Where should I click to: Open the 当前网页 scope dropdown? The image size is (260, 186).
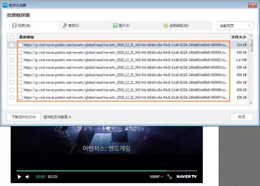tap(235, 26)
